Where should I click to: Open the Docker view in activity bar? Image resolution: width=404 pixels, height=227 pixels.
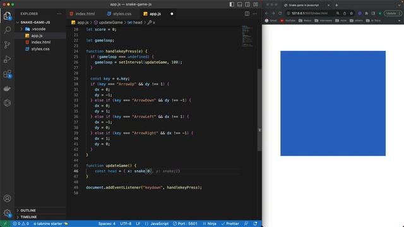7,88
